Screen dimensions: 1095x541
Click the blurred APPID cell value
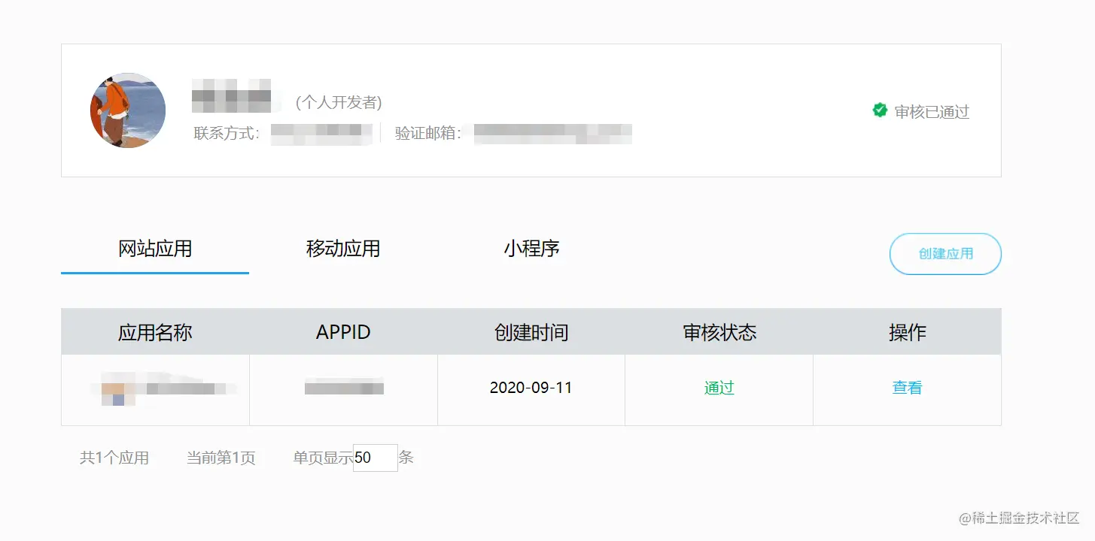[x=343, y=388]
